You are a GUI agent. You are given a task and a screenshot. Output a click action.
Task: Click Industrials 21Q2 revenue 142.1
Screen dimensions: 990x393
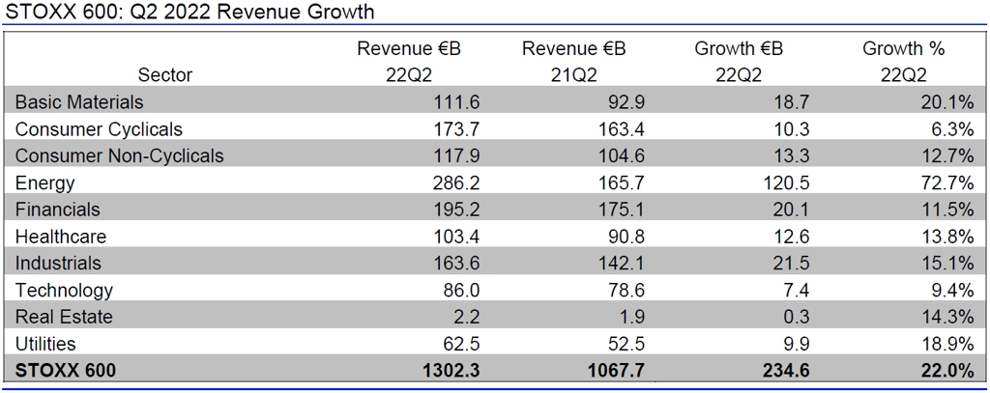pos(620,263)
